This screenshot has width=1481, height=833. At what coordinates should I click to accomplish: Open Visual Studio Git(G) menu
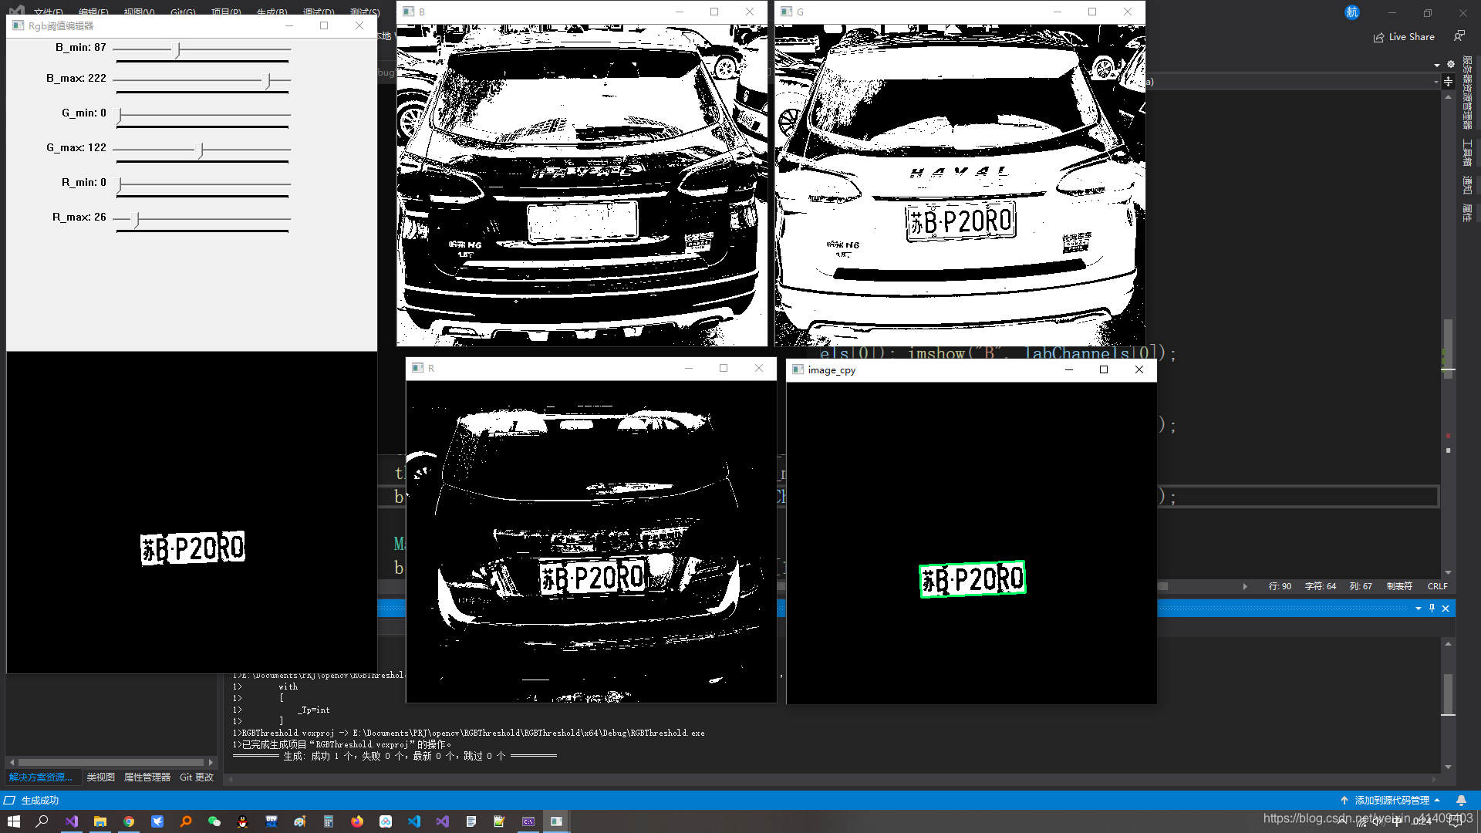click(x=183, y=12)
